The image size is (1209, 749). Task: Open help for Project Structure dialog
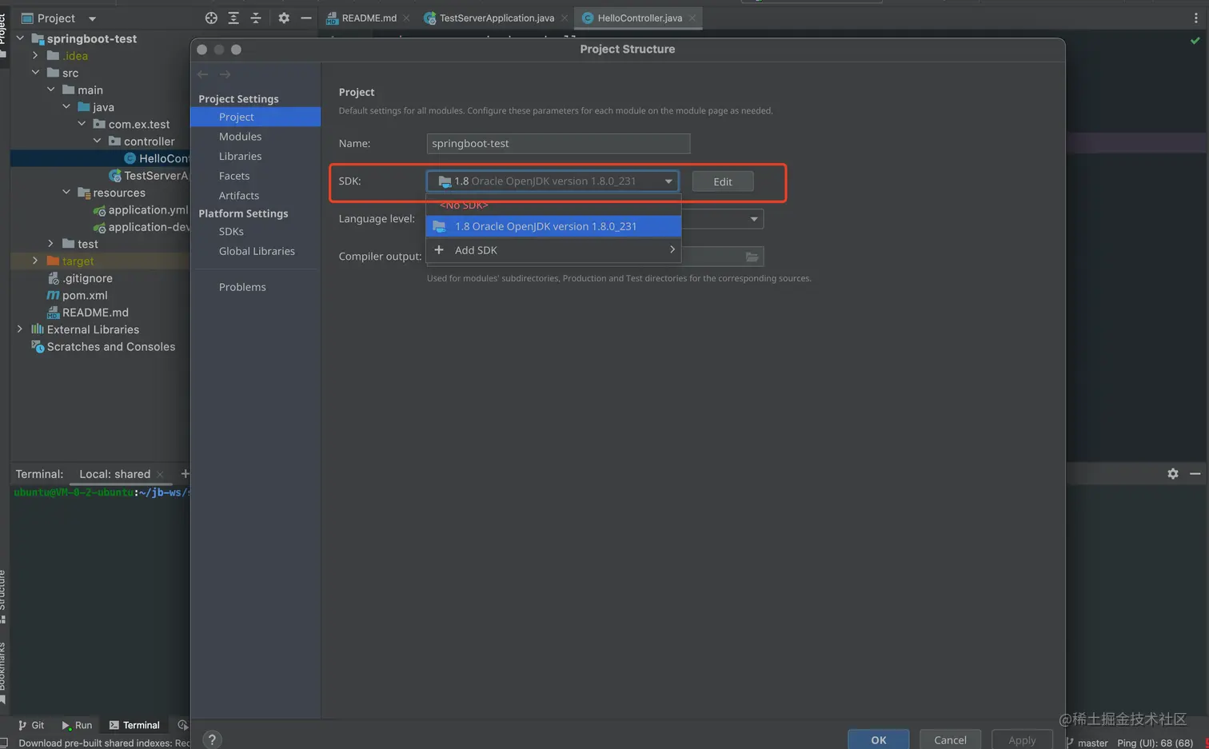(x=212, y=739)
